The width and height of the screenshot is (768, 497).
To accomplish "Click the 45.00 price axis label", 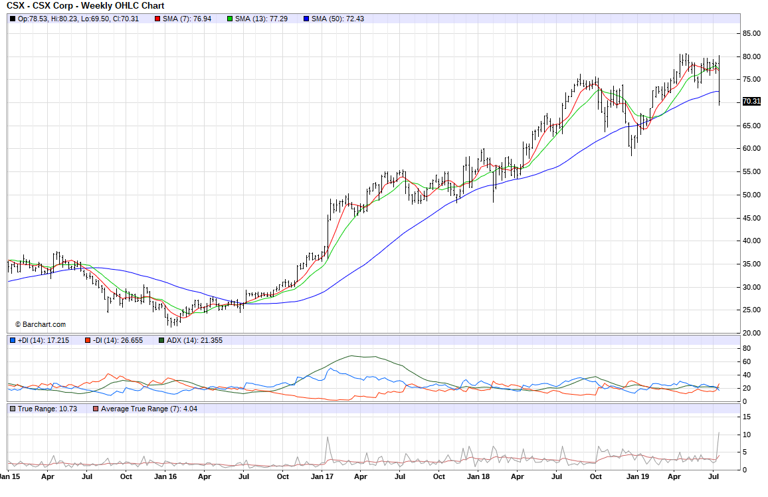I will pos(751,218).
